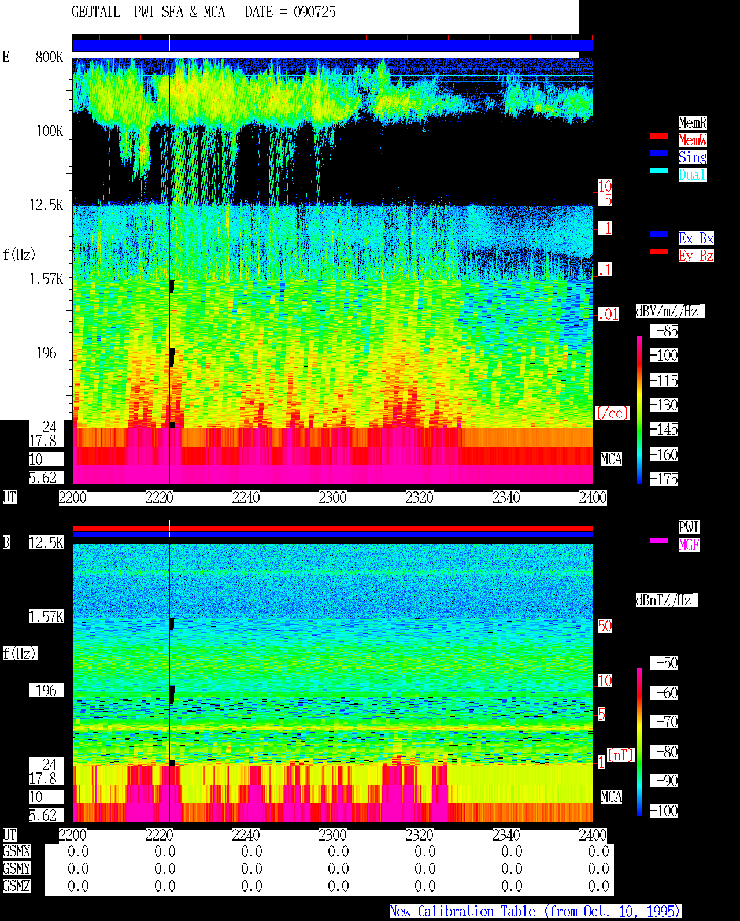The width and height of the screenshot is (740, 921).
Task: Click the [nT] magnetic field axis label
Action: 621,755
